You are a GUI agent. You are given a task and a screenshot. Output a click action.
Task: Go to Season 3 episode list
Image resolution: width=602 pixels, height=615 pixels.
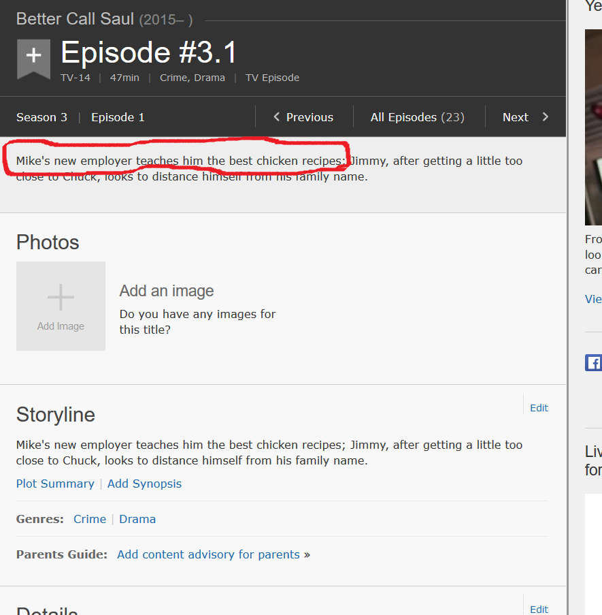[x=41, y=117]
